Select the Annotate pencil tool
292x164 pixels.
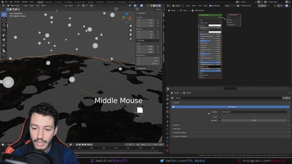(x=4, y=45)
